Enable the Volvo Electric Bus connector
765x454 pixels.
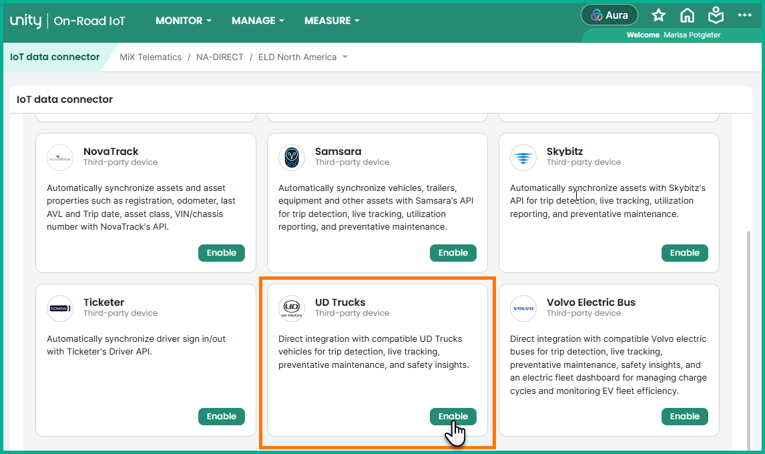coord(684,417)
